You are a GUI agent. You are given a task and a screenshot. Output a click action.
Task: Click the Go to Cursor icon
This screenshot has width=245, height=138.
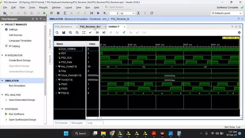[x=90, y=32]
